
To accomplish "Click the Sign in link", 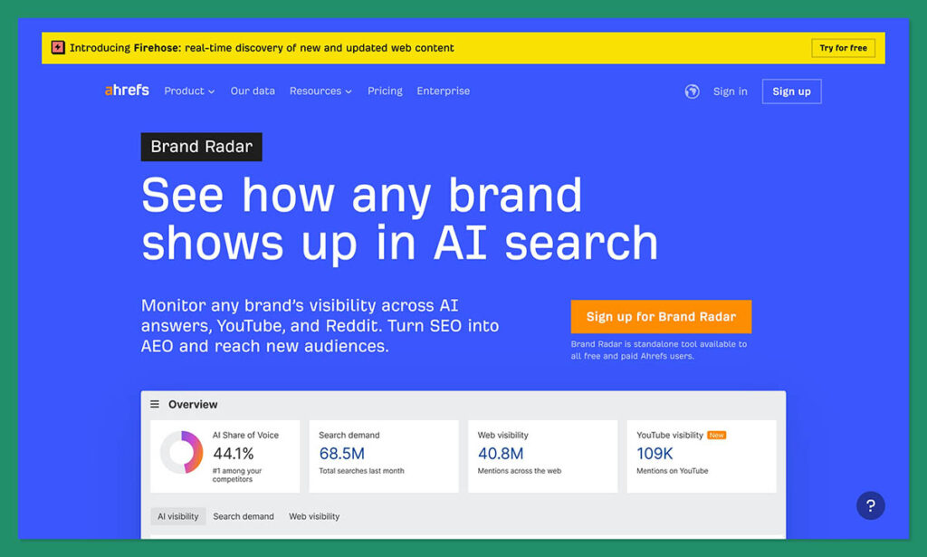I will [x=730, y=91].
